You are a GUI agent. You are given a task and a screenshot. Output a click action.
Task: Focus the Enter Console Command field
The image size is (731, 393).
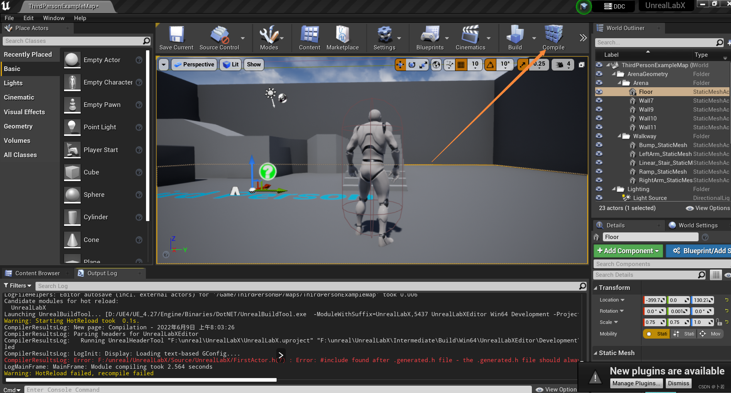click(x=278, y=390)
